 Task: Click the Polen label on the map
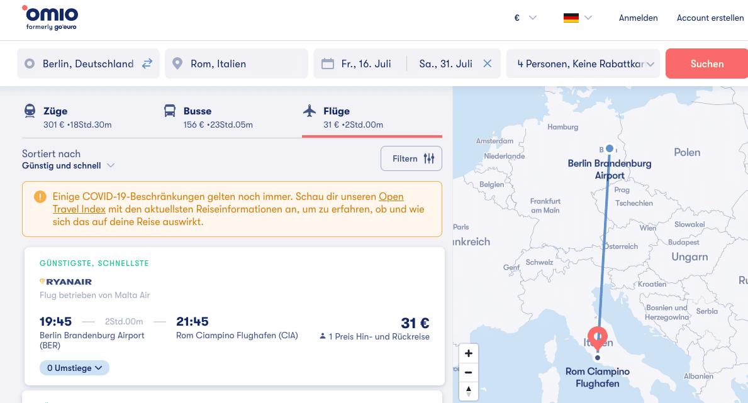click(x=687, y=153)
